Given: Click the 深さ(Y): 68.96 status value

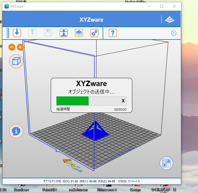Looking at the screenshot, I should (88, 181).
